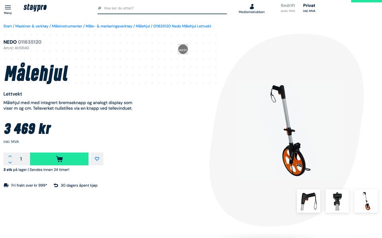Screen dimensions: 382x238
Task: Click the Nedo brand logo badge
Action: [x=183, y=49]
